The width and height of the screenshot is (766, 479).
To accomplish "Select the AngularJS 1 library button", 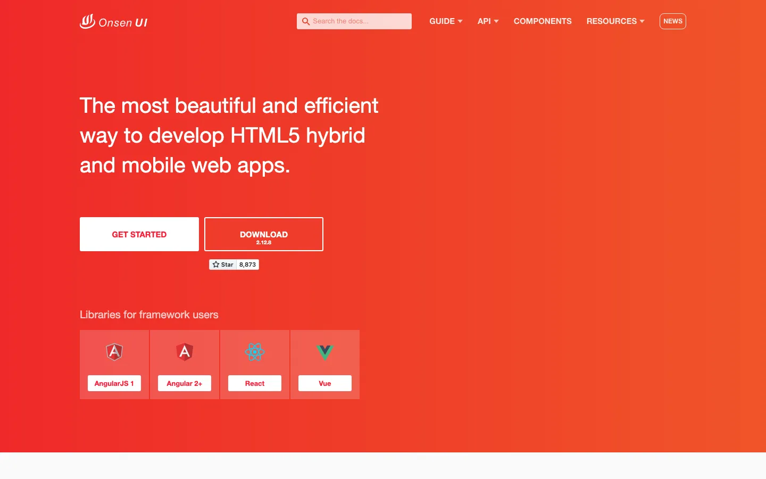I will (114, 383).
